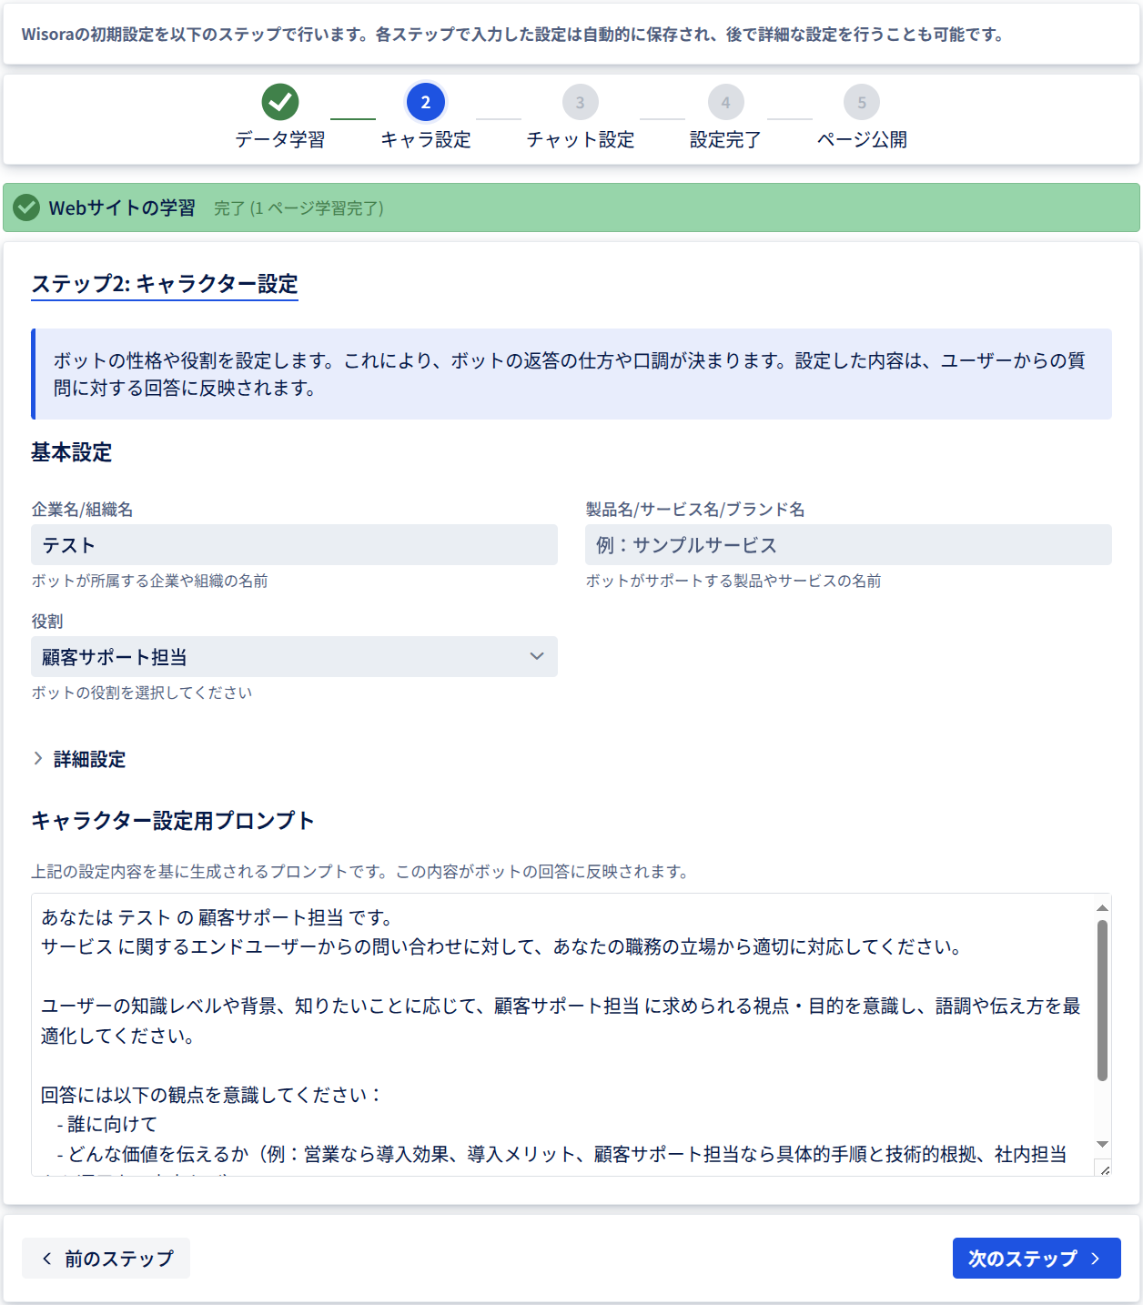Click ボットがサポートする製品やサービスの名前 helper text
Image resolution: width=1143 pixels, height=1305 pixels.
click(x=733, y=581)
